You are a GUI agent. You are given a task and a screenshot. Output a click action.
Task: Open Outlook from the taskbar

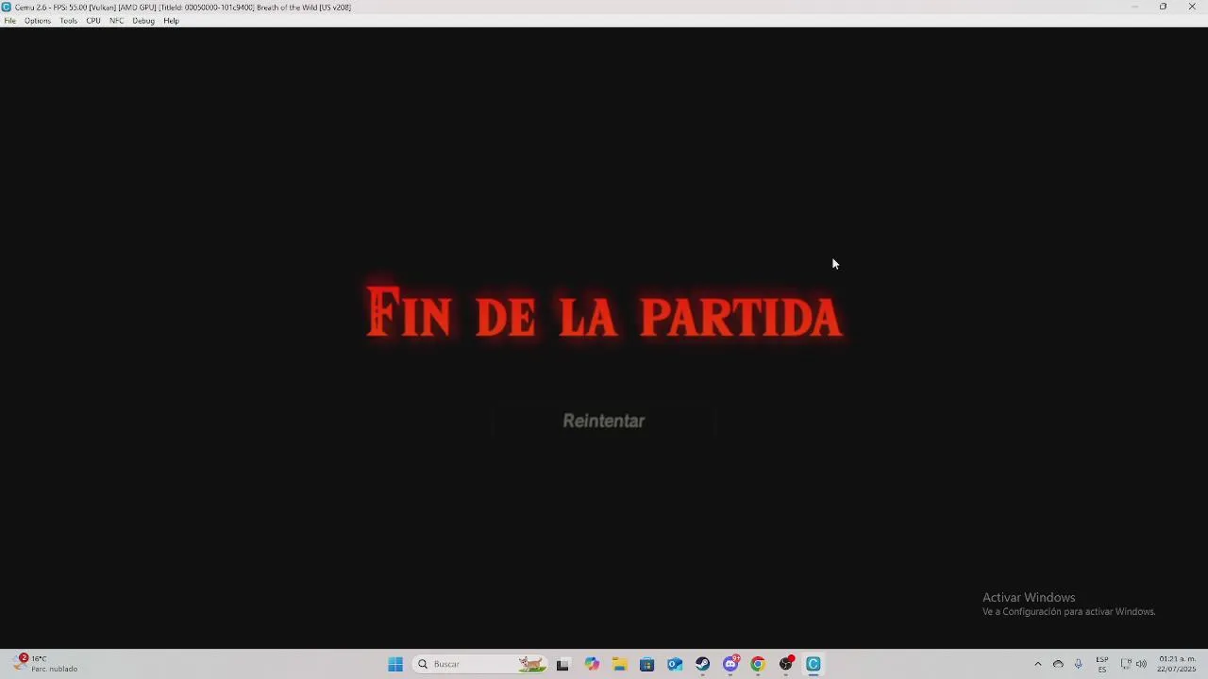coord(675,664)
